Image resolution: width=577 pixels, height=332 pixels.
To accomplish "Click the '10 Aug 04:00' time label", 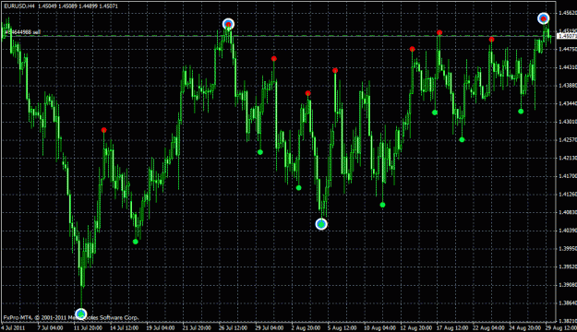I will pyautogui.click(x=379, y=328).
